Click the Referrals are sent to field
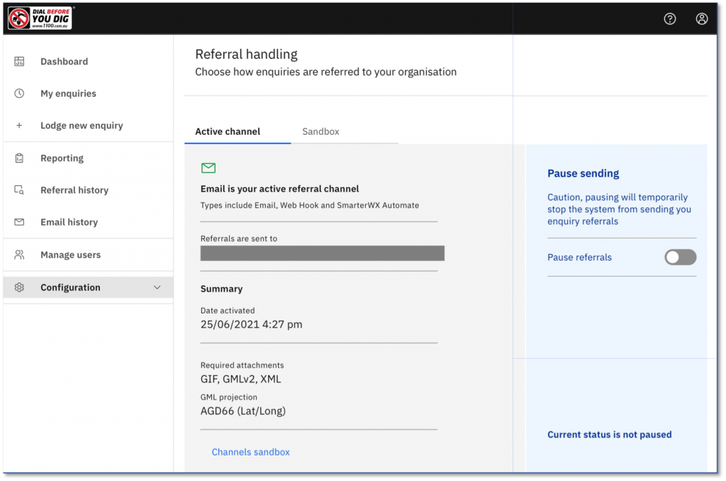This screenshot has height=481, width=726. pyautogui.click(x=323, y=253)
